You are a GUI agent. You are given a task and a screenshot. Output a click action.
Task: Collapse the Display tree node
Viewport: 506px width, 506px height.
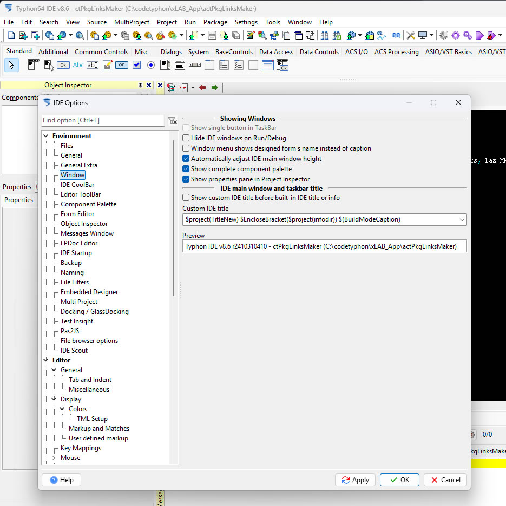(x=54, y=399)
